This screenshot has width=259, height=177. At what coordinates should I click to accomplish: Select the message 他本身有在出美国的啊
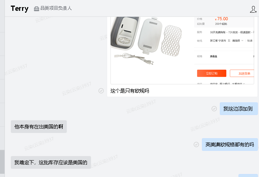[39, 127]
